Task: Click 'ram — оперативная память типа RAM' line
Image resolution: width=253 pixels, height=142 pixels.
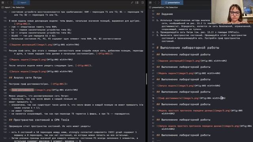Action: click(33, 27)
